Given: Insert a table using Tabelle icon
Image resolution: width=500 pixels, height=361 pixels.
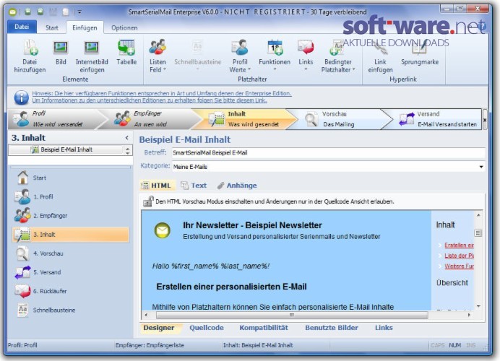Looking at the screenshot, I should pyautogui.click(x=126, y=48).
